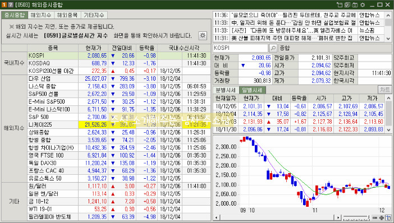Click the 18/12/05 row in daily price table
The height and width of the screenshot is (223, 394).
pyautogui.click(x=299, y=106)
